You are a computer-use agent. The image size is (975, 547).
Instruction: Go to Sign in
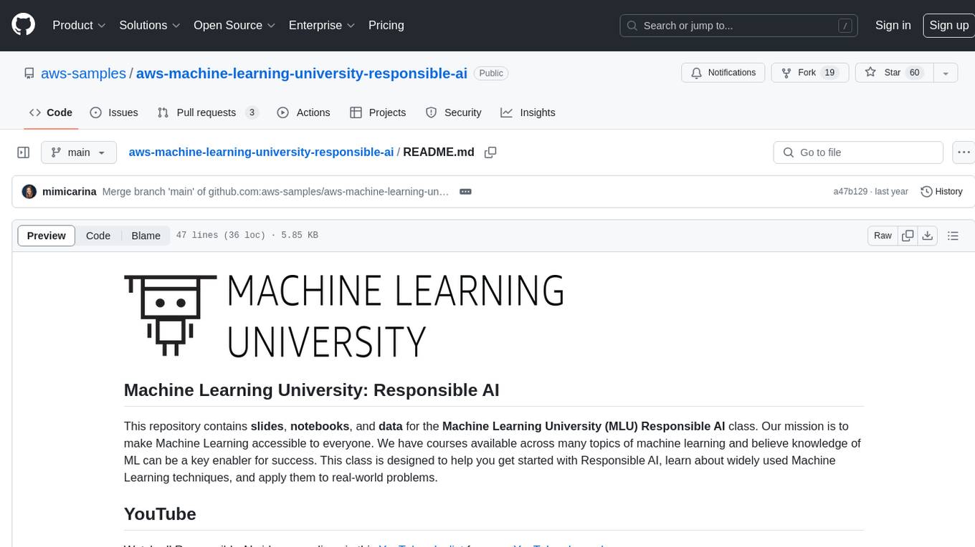click(893, 25)
